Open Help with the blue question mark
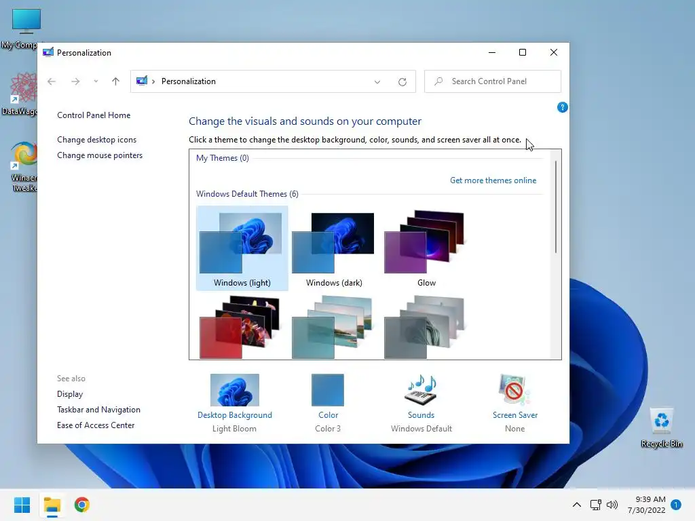Viewport: 695px width, 521px height. pyautogui.click(x=562, y=107)
